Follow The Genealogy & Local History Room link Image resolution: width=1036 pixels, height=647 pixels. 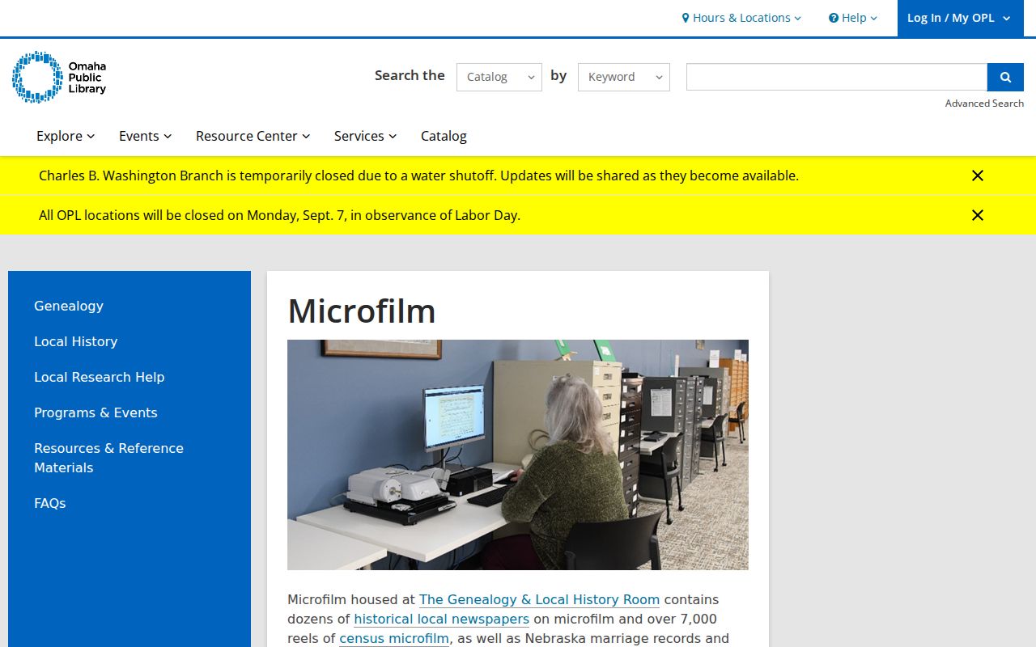[539, 599]
